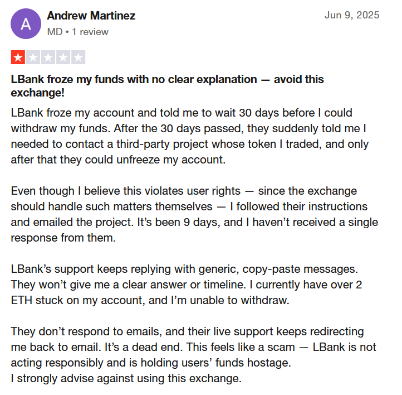Click the fifth grey star

[x=78, y=57]
